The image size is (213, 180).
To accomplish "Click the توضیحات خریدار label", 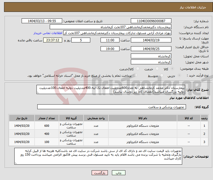I will coord(196,156).
